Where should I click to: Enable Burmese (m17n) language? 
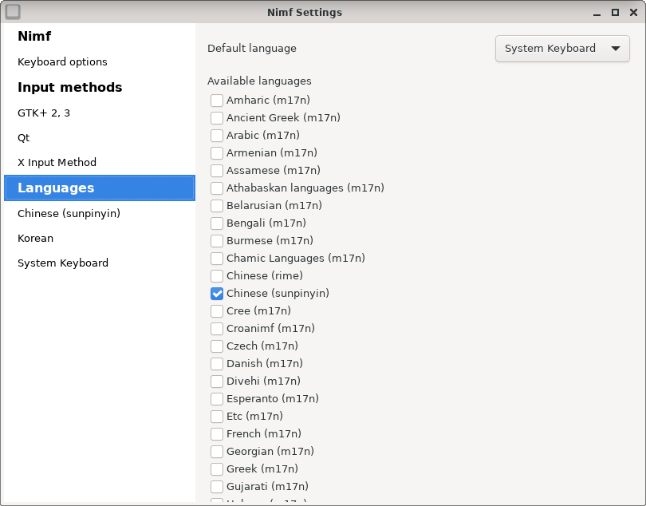[217, 241]
